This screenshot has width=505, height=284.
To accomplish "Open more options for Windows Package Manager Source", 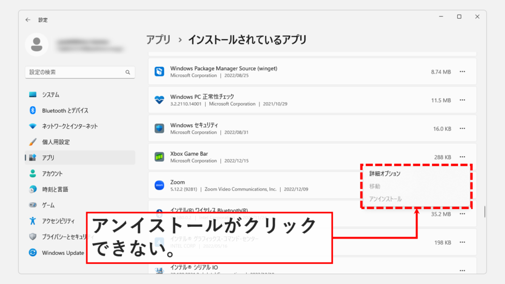I will pos(463,72).
